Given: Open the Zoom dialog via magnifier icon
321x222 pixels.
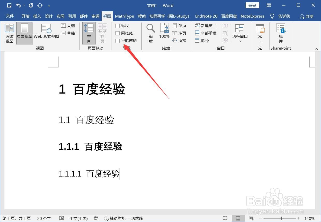Looking at the screenshot, I should point(150,32).
